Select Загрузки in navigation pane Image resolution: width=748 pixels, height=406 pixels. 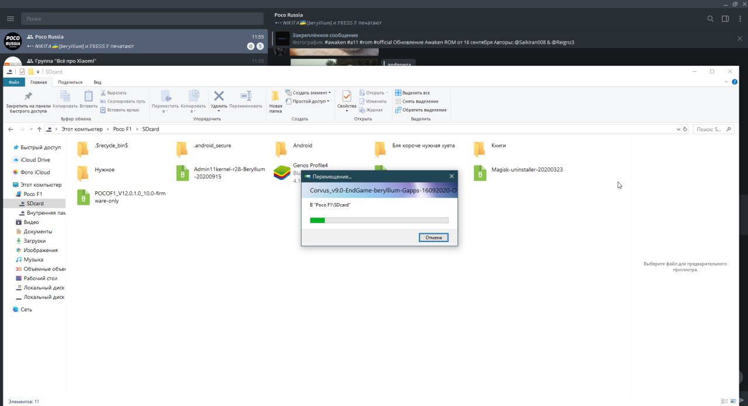click(x=34, y=241)
